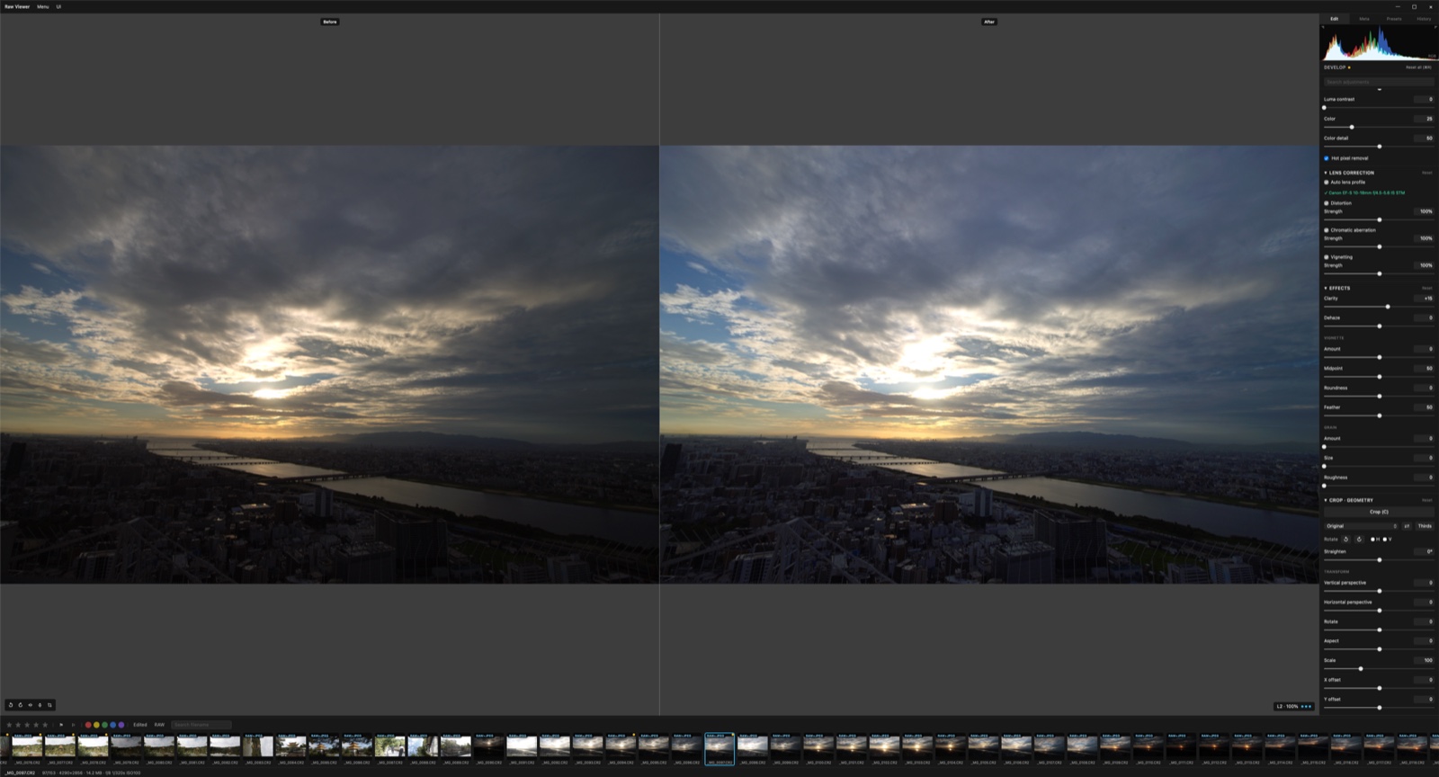This screenshot has width=1439, height=777.
Task: Rotate left icon in Crop Geometry panel
Action: [1345, 540]
